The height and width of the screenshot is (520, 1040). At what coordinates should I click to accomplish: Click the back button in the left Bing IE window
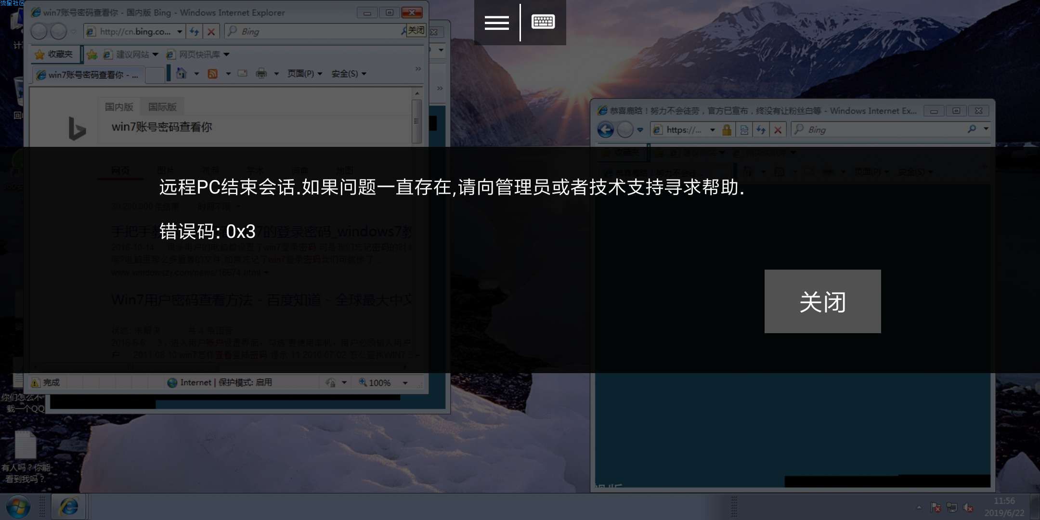39,32
